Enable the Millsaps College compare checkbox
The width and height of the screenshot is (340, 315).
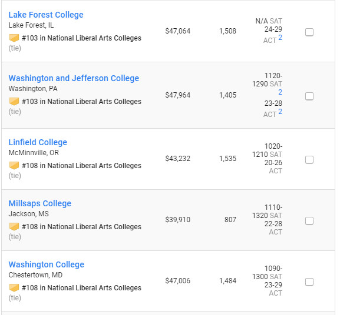(x=309, y=221)
